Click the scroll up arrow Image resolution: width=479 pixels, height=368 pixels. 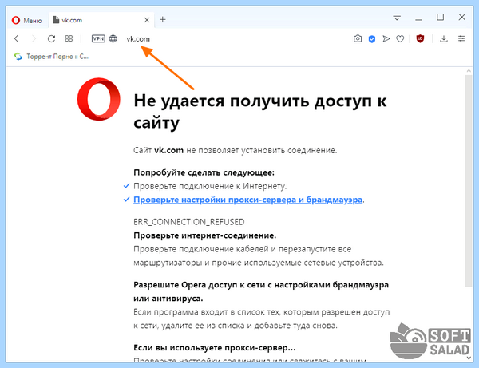click(x=469, y=71)
